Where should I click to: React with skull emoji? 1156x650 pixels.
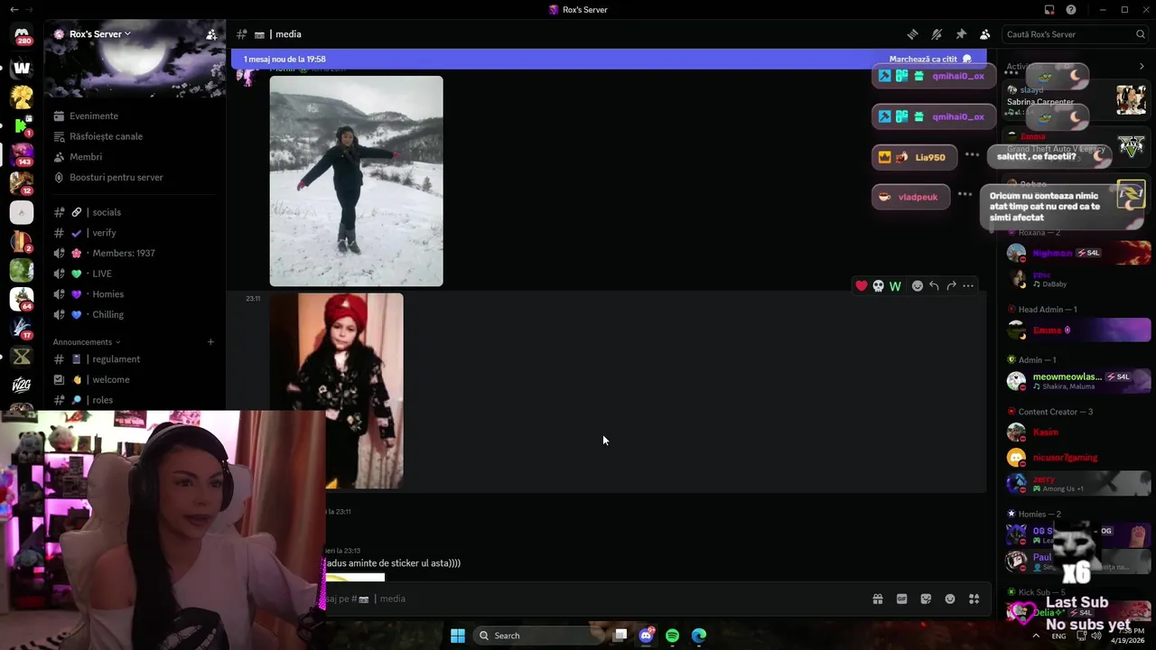878,286
